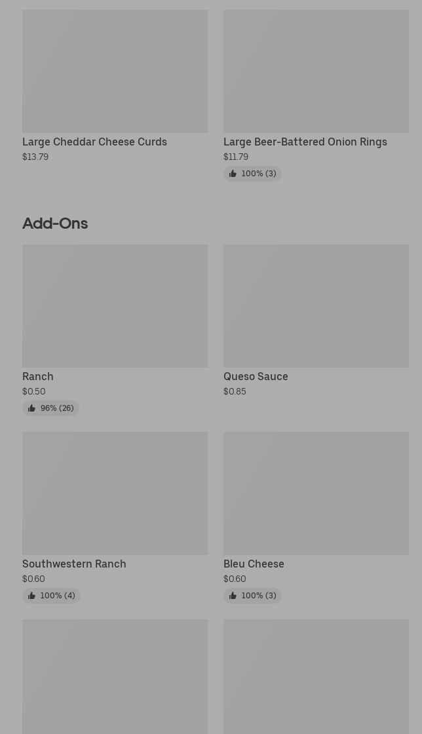
Task: Click the thumbs-up icon under Bleu Cheese
Action: coord(233,596)
